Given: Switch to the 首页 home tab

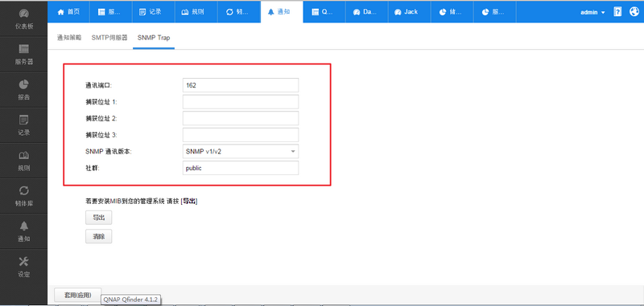Looking at the screenshot, I should point(68,12).
